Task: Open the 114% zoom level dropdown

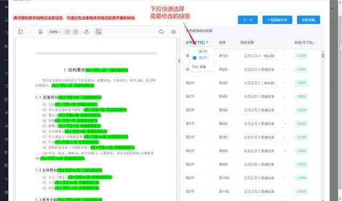Action: [x=55, y=32]
